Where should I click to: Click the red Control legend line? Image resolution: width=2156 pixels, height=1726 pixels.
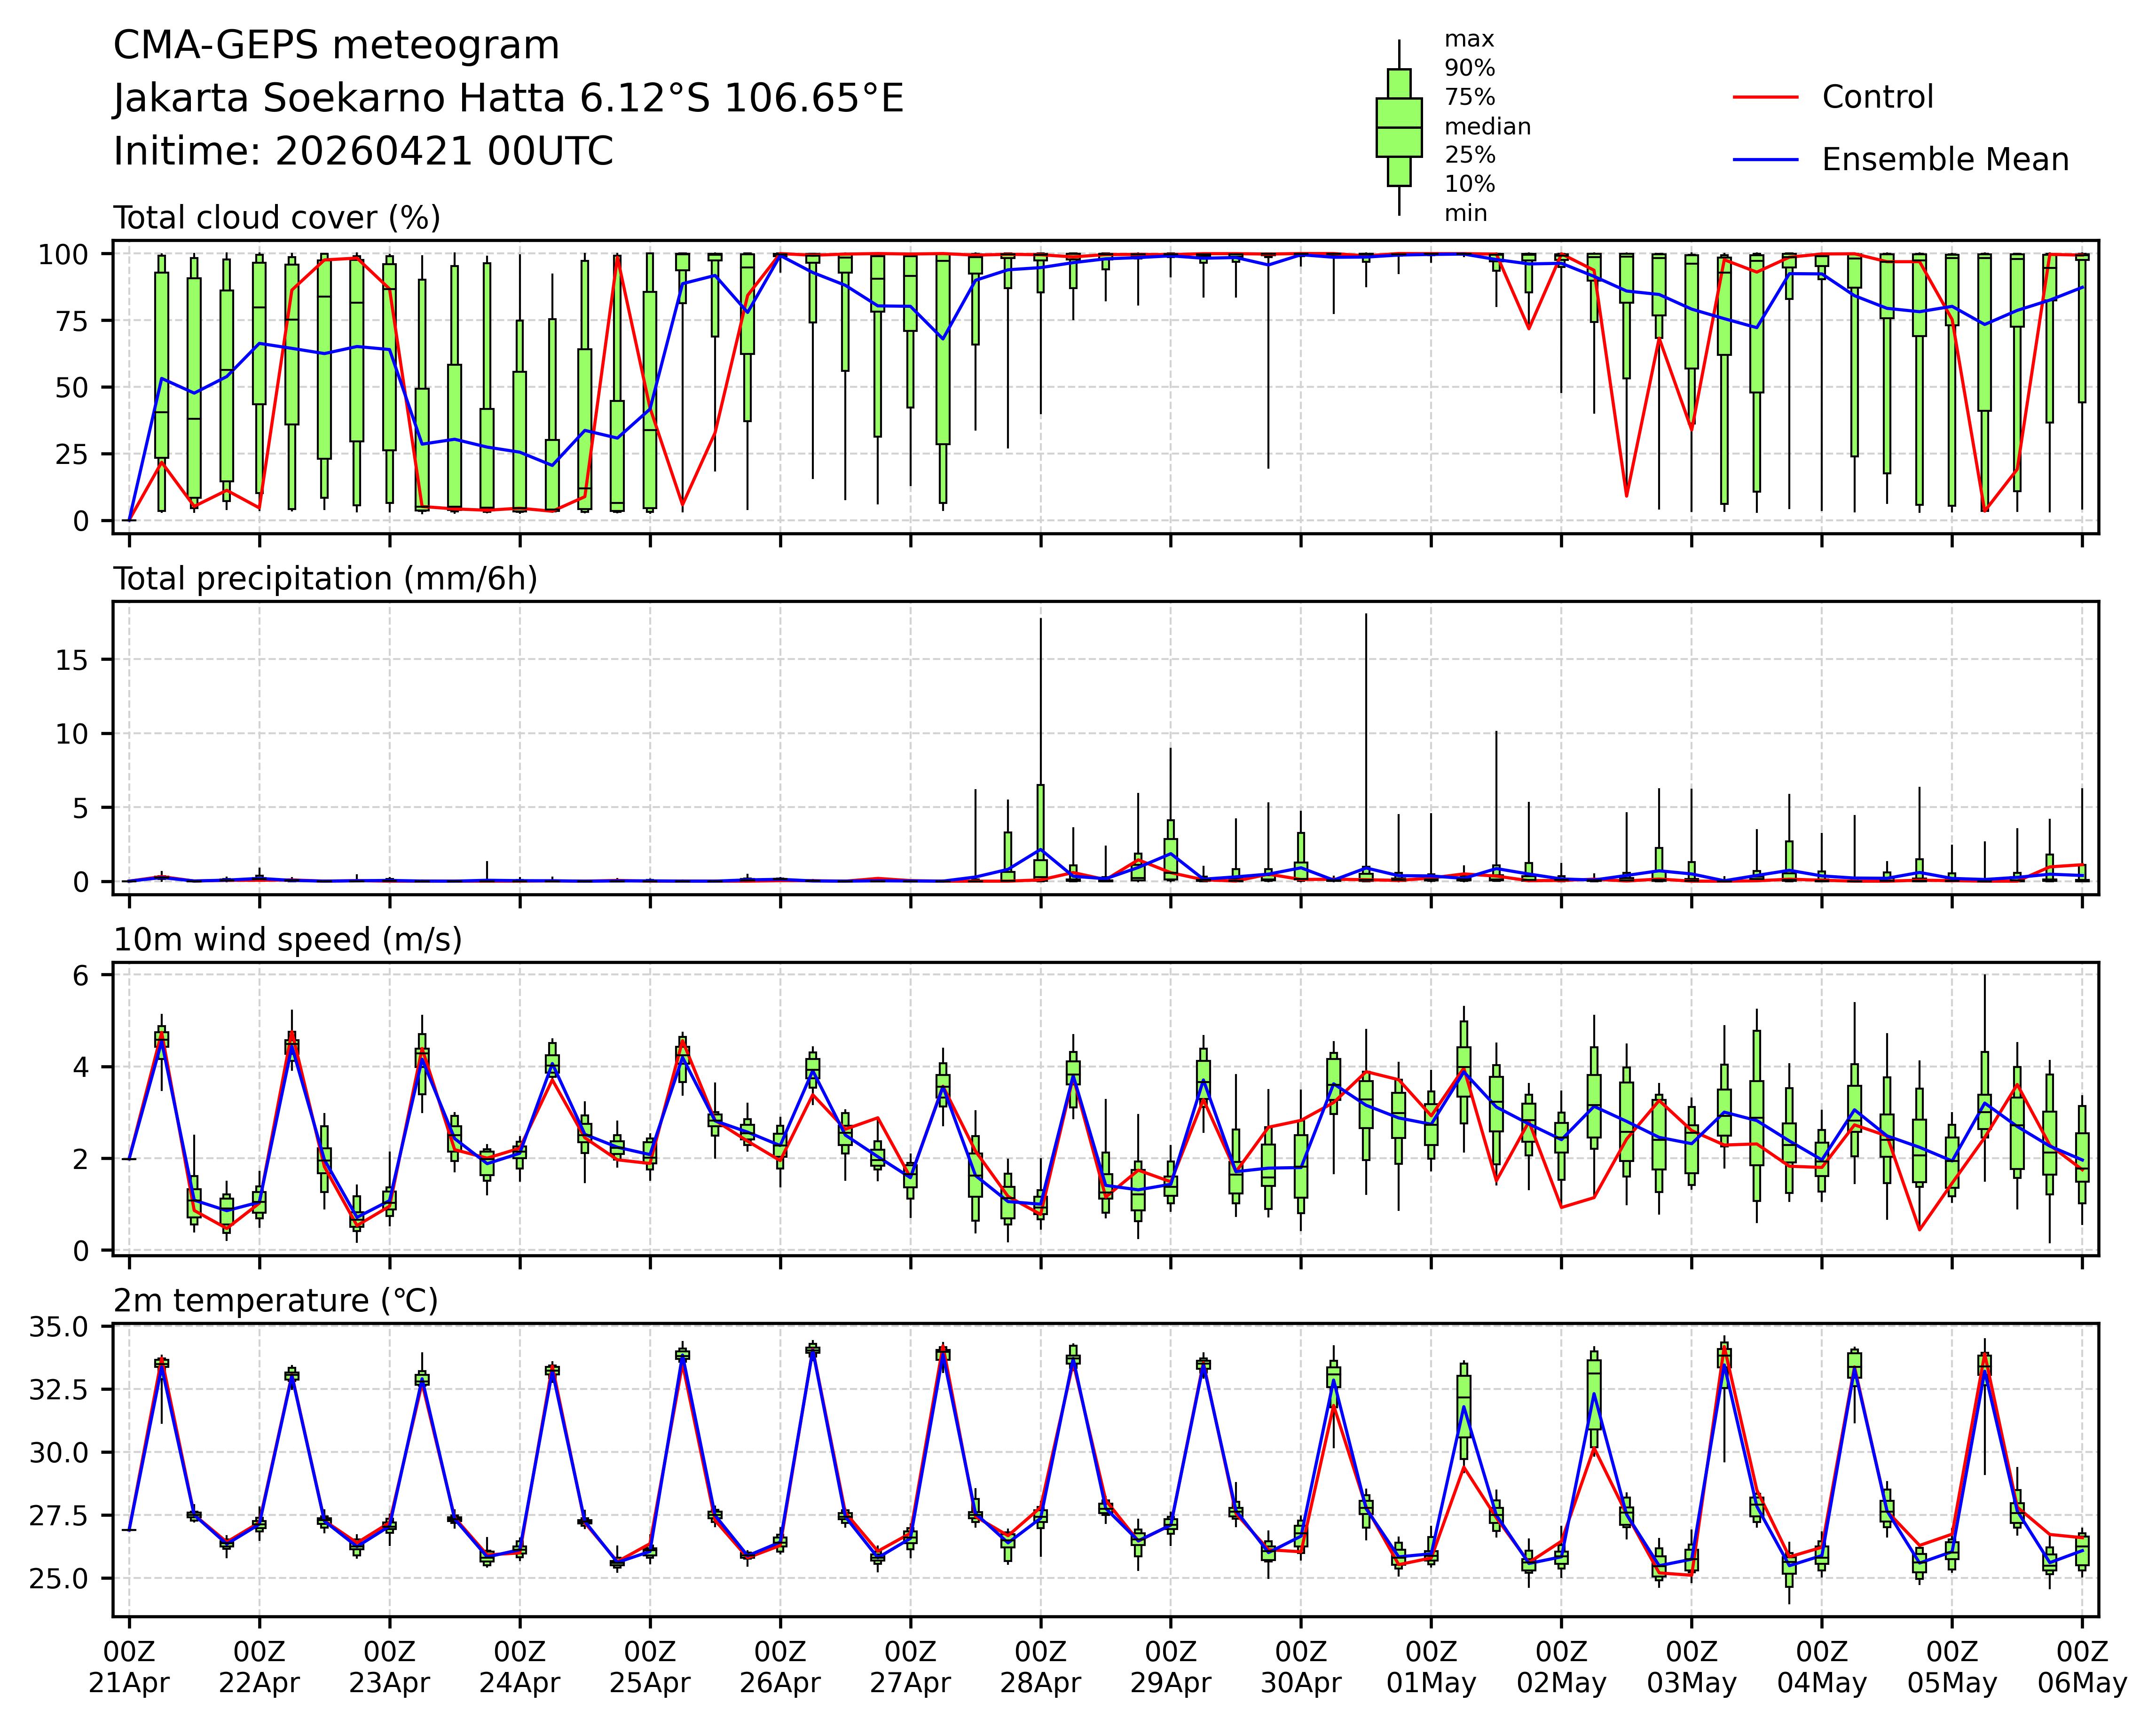point(1765,97)
